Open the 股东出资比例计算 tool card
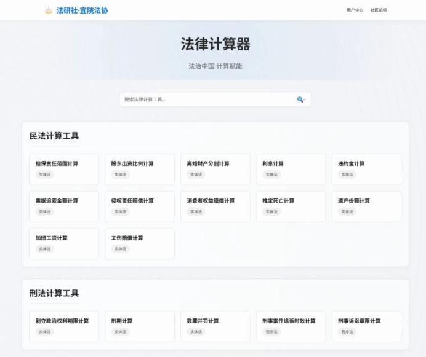426x357 pixels. point(139,169)
